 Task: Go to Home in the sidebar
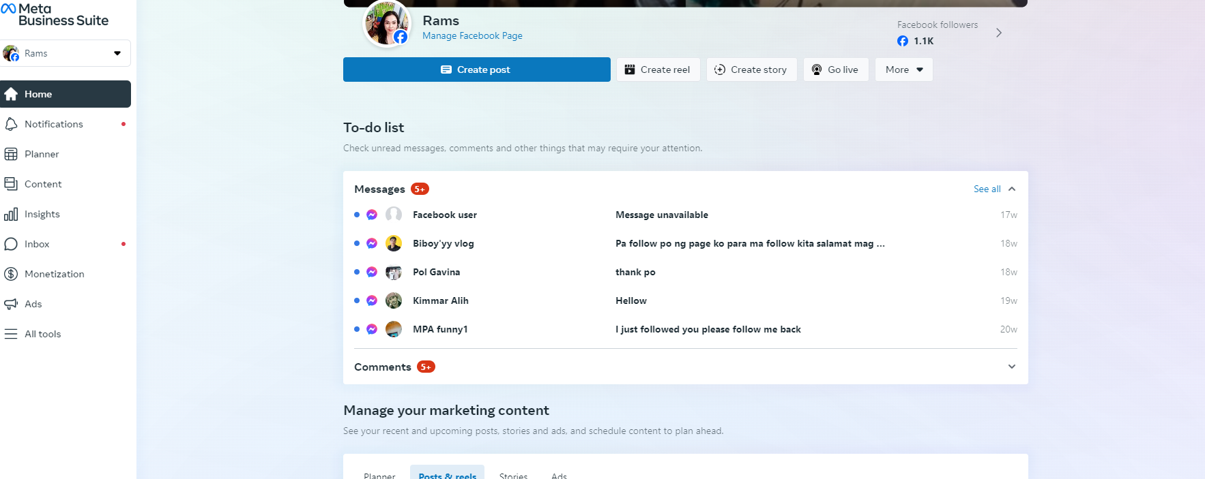tap(66, 94)
